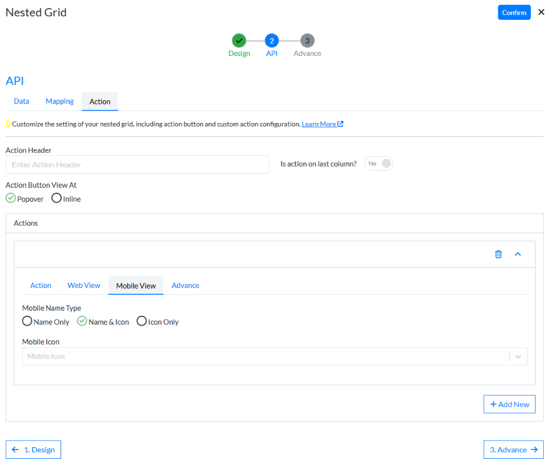Viewport: 549px width, 464px height.
Task: Open the inner Advance tab
Action: pos(185,286)
